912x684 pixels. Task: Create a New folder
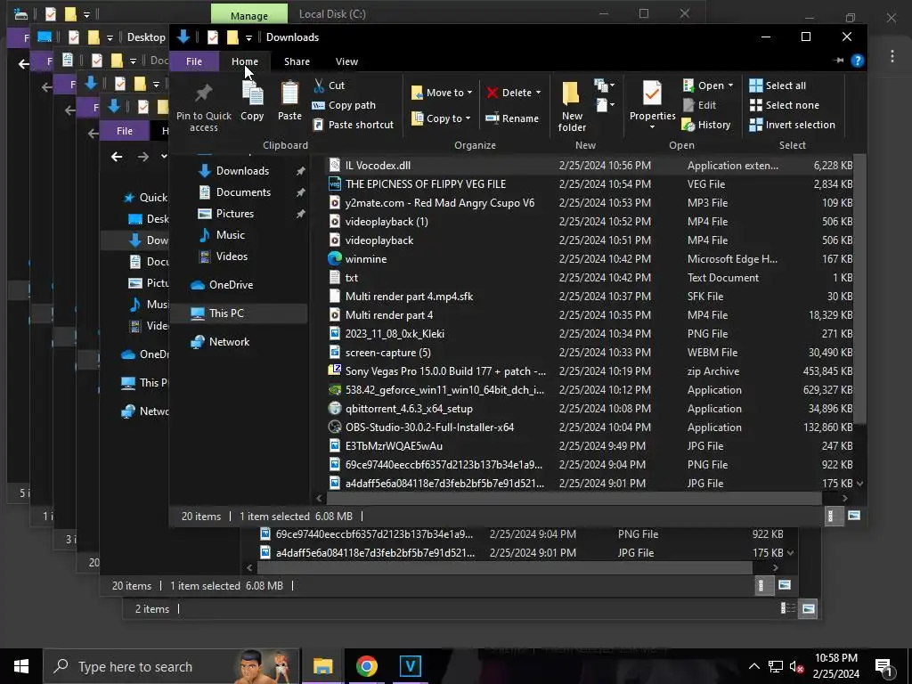(572, 107)
